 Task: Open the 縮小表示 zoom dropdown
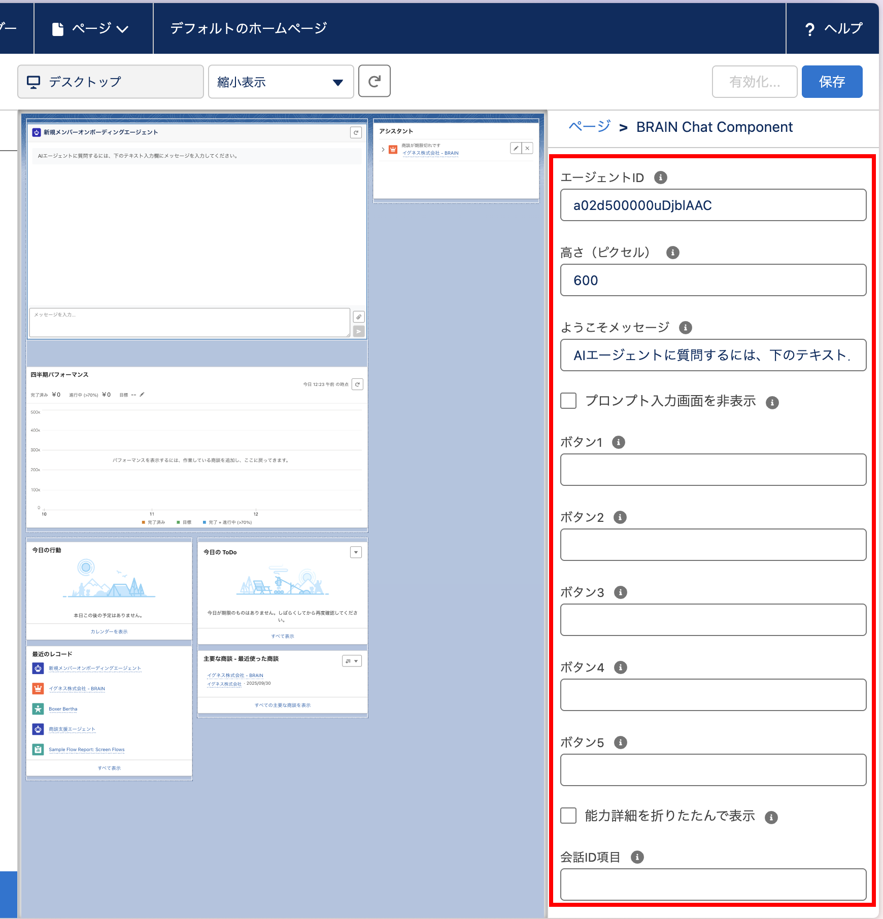click(x=281, y=82)
